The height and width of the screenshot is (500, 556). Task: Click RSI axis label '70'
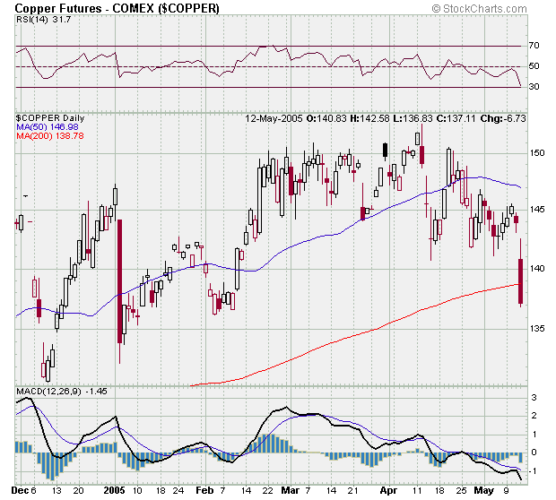click(x=534, y=46)
